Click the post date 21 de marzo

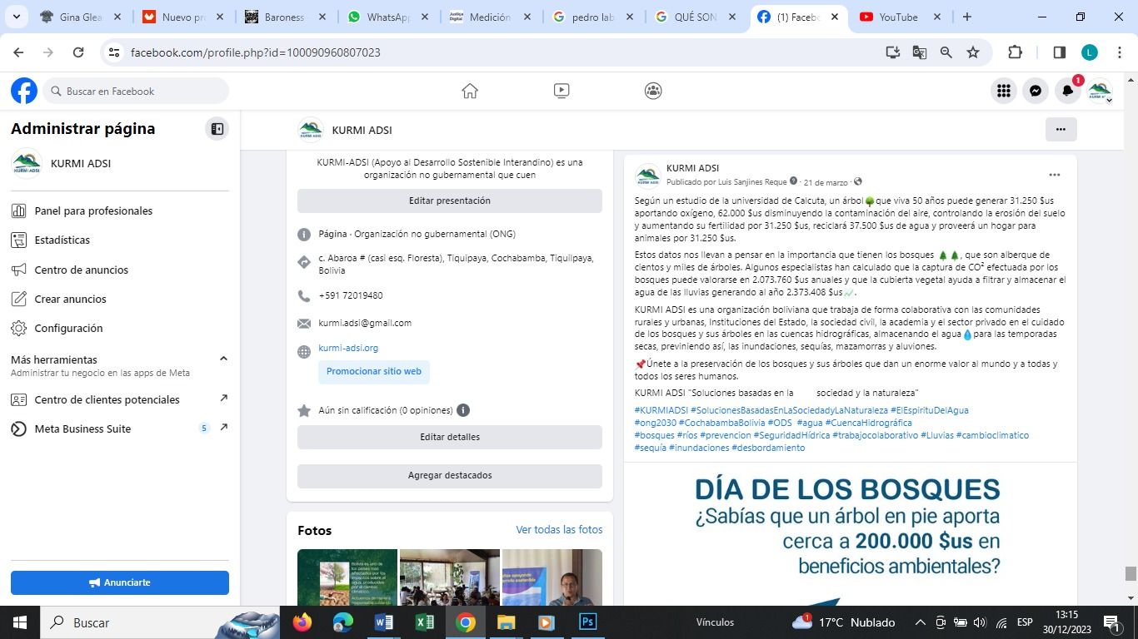coord(826,182)
